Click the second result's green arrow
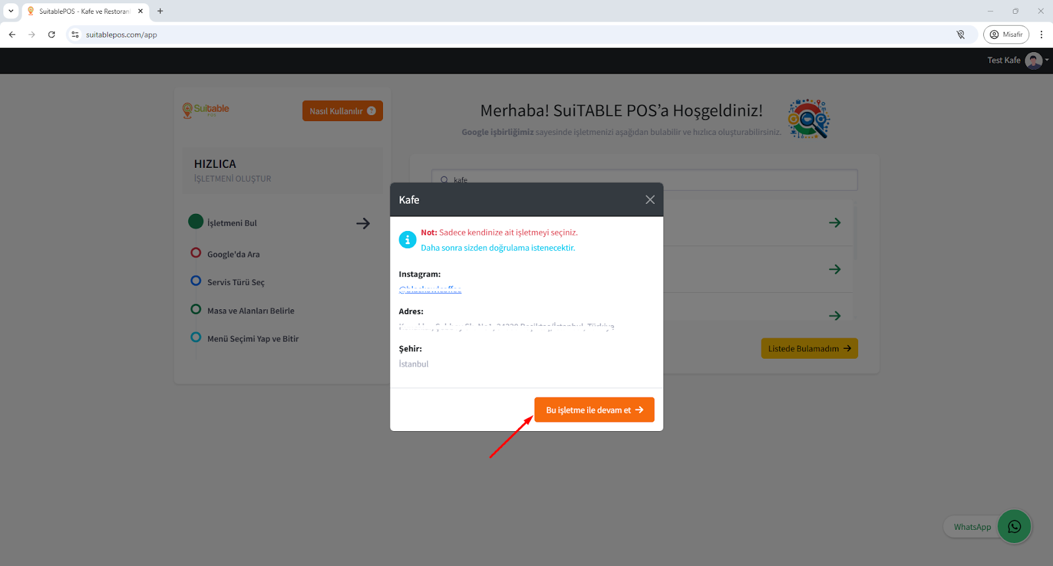1053x566 pixels. coord(835,269)
